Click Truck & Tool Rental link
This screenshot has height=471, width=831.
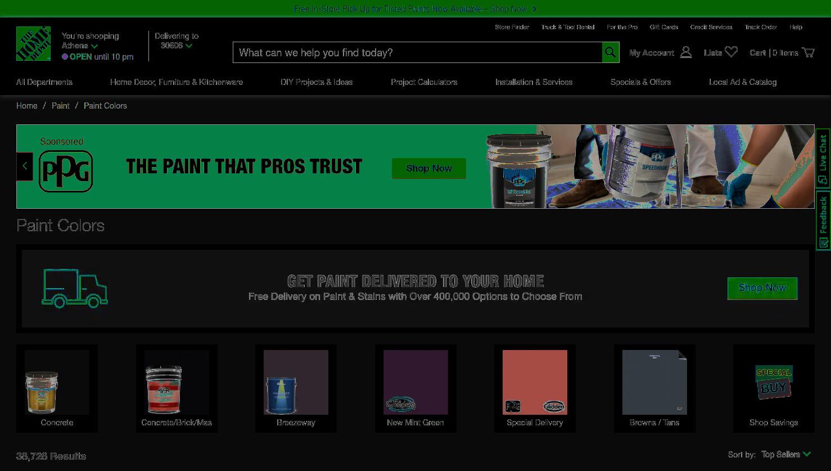[568, 27]
